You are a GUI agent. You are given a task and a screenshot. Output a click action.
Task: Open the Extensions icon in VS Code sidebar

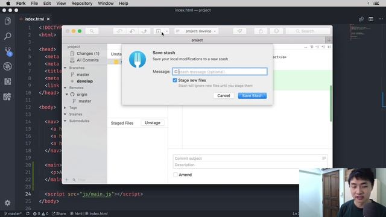pos(8,81)
